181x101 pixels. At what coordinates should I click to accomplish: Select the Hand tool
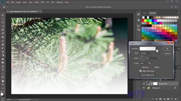click(3, 81)
